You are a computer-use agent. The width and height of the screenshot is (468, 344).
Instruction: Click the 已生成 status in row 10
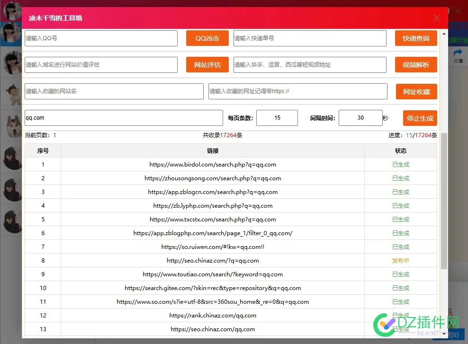[x=401, y=288]
